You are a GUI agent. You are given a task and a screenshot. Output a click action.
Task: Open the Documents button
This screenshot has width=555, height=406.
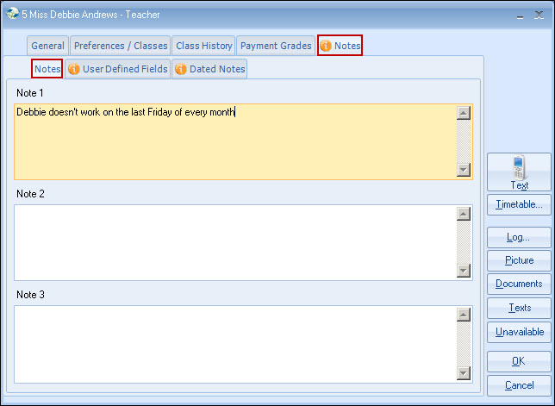(x=519, y=284)
